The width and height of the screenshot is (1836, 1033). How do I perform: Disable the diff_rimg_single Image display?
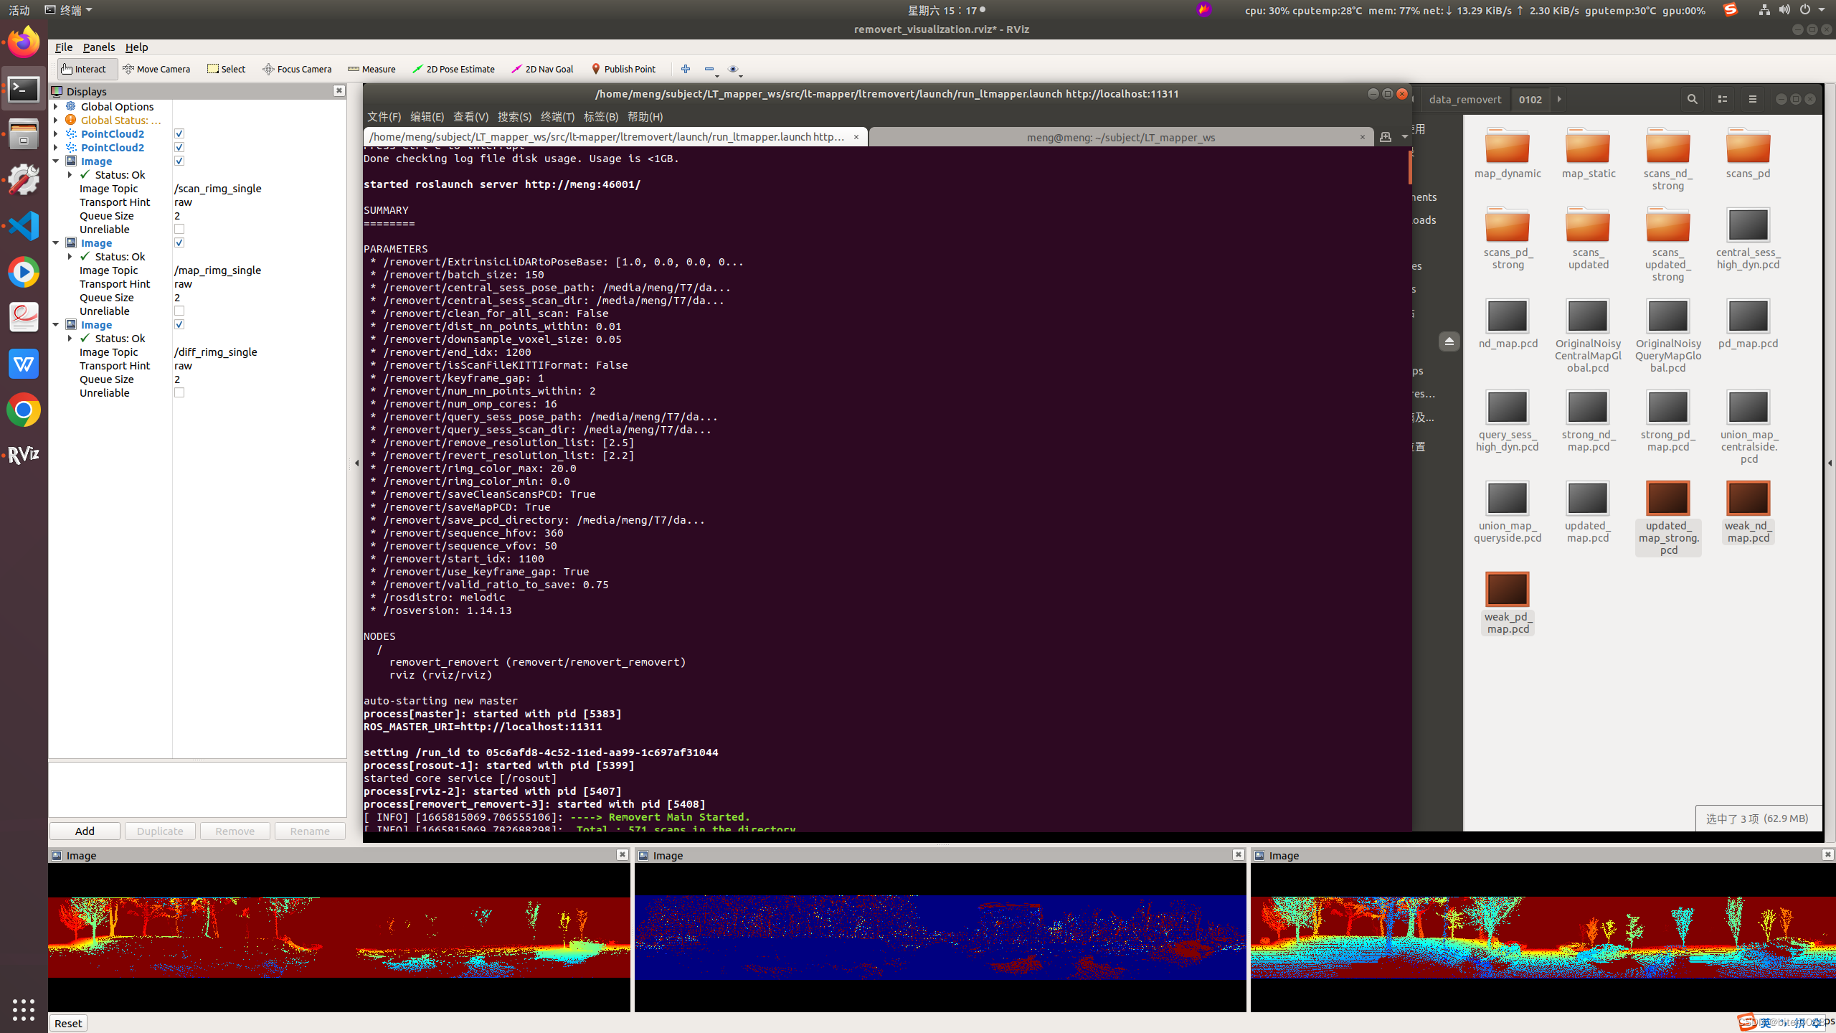pos(179,324)
